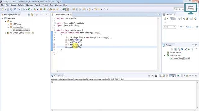The width and height of the screenshot is (199, 111).
Task: Click the Console vertical scrollbar
Action: 197,95
